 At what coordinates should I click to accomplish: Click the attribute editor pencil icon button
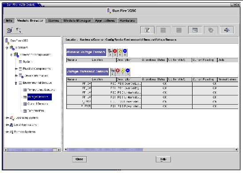(147, 30)
